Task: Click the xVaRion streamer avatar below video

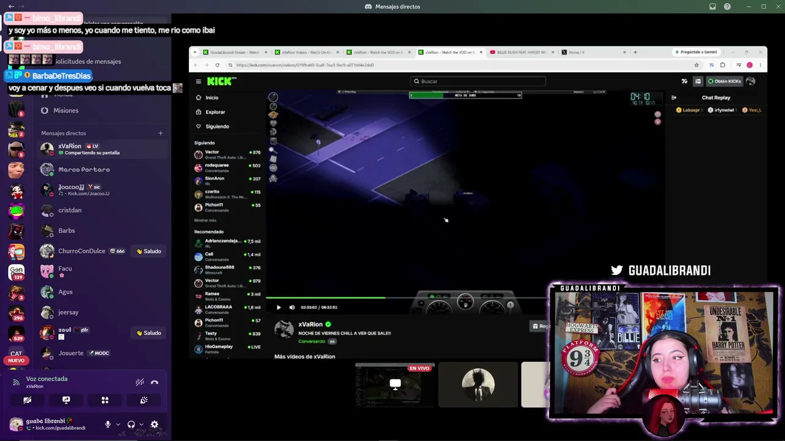Action: click(x=284, y=329)
